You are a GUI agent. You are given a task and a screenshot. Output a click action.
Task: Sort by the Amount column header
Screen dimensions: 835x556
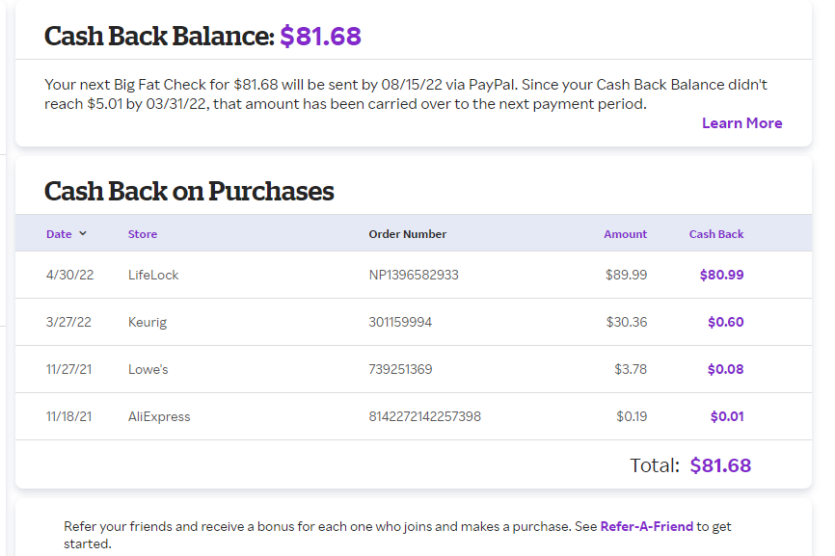click(x=625, y=234)
